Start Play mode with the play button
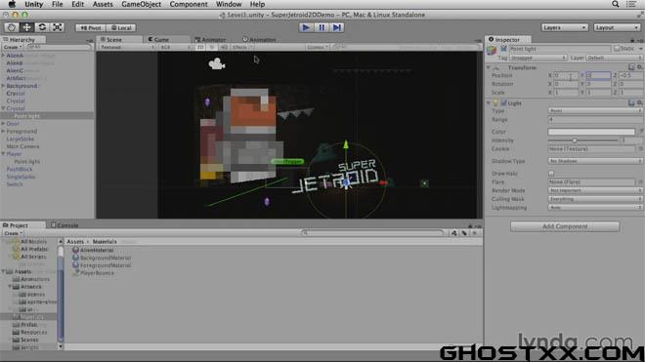The height and width of the screenshot is (362, 645). pos(306,27)
